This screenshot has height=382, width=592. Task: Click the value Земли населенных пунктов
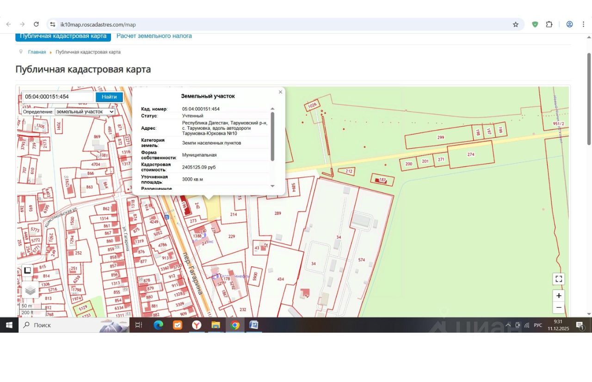point(211,143)
